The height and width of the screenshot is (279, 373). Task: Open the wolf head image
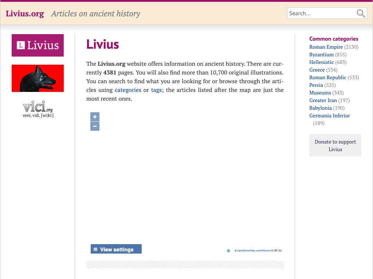38,78
